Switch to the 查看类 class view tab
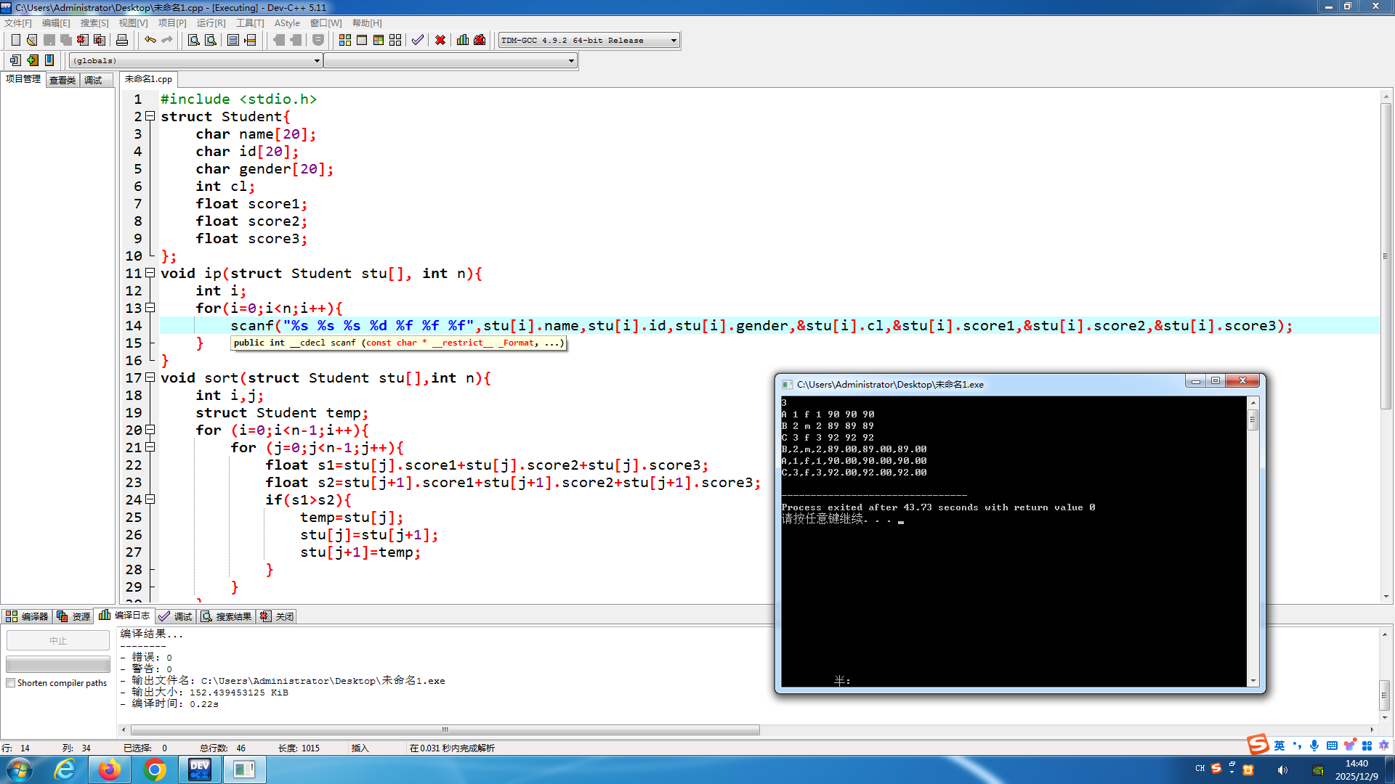This screenshot has width=1395, height=784. (62, 80)
